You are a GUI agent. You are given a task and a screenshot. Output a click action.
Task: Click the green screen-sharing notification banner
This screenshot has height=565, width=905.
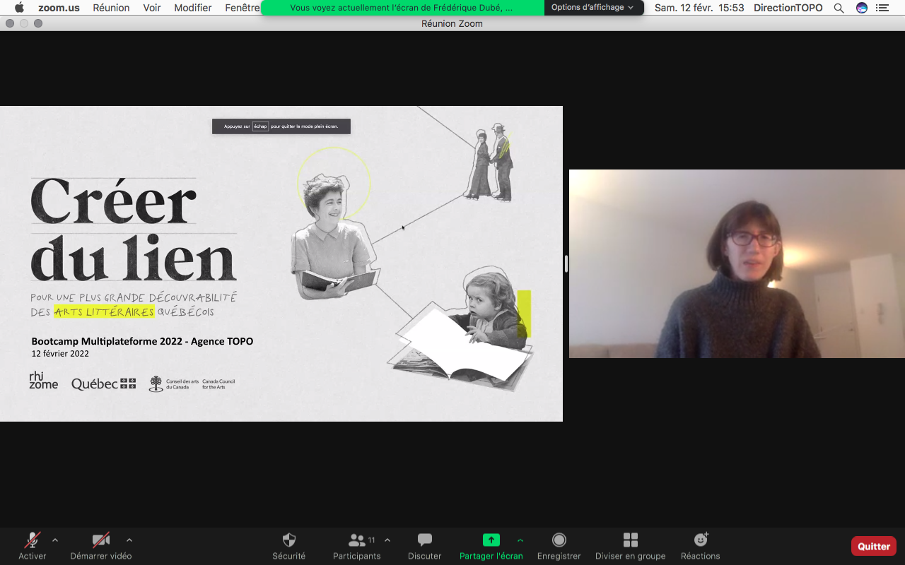click(402, 8)
